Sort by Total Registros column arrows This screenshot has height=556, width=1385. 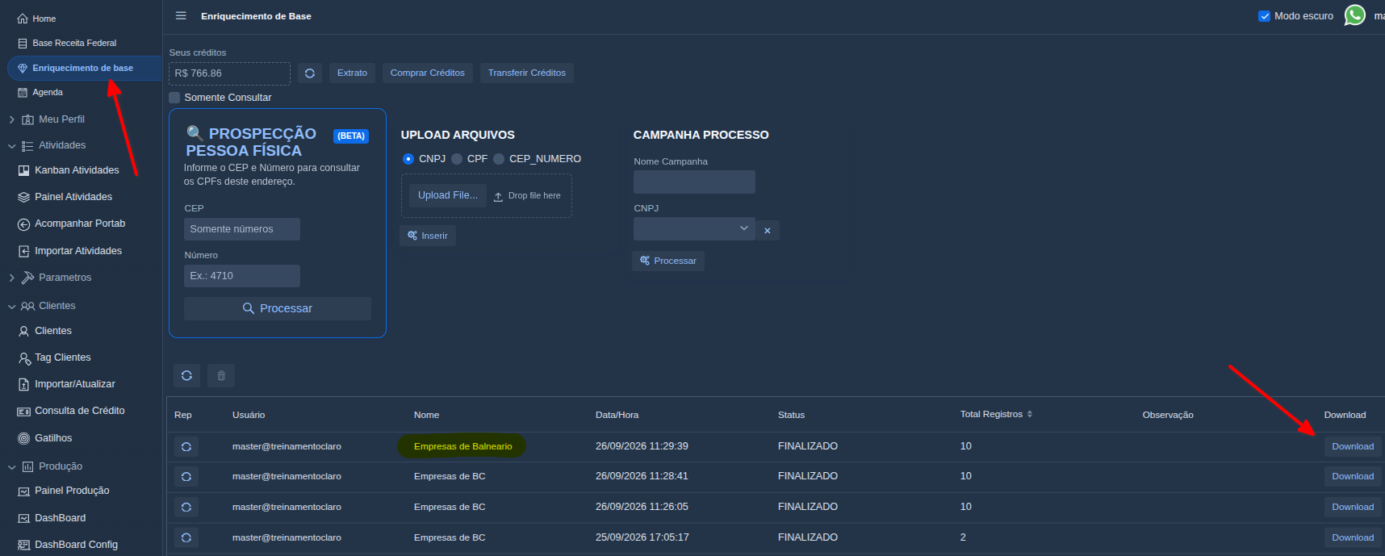coord(1030,414)
